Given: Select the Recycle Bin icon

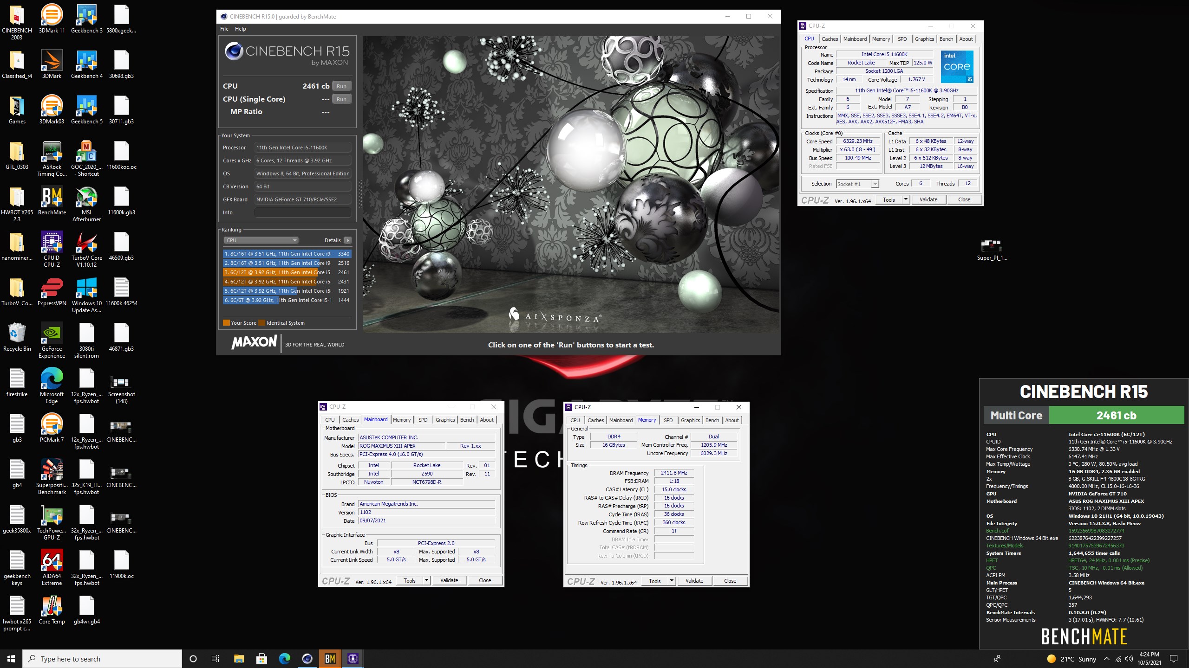Looking at the screenshot, I should [17, 337].
